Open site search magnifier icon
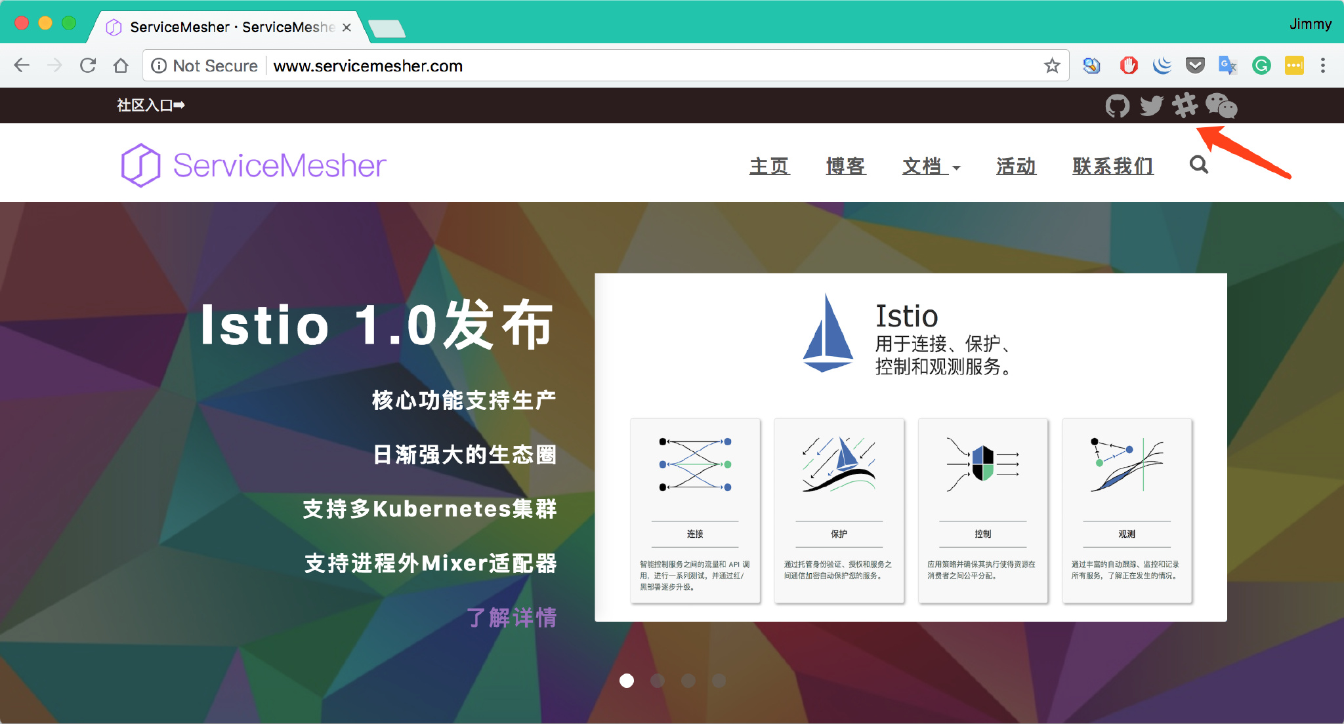This screenshot has width=1344, height=724. coord(1198,165)
